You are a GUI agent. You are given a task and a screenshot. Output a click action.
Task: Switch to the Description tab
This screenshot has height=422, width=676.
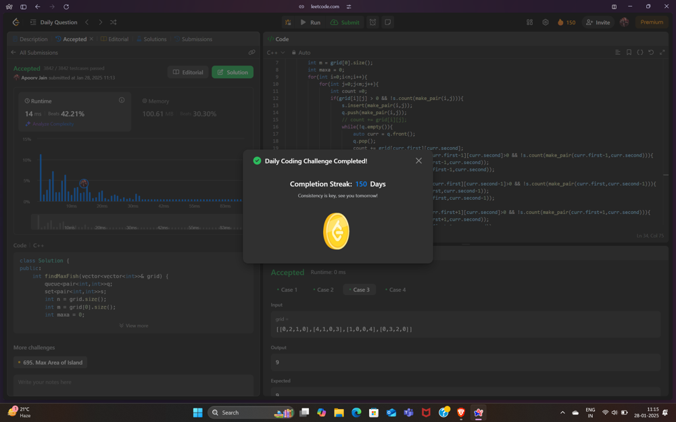pos(30,38)
